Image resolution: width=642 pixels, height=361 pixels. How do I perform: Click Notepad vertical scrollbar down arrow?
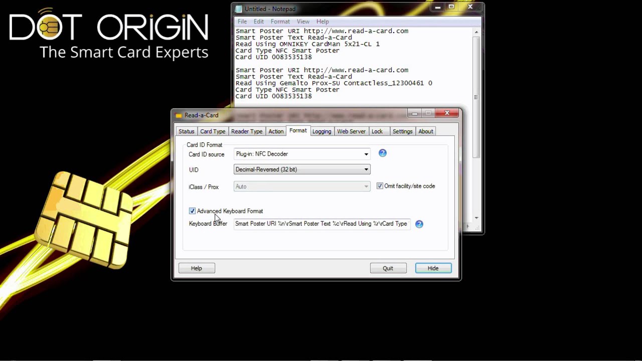[x=476, y=218]
